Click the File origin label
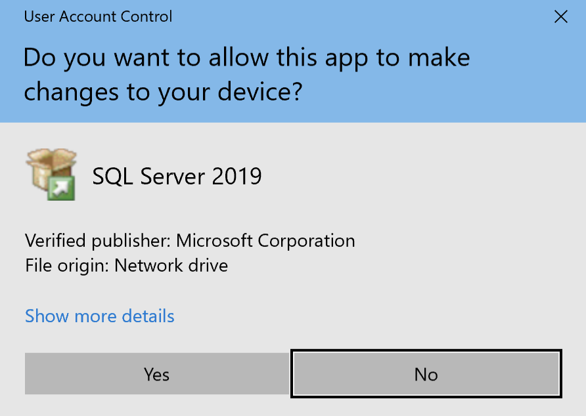This screenshot has height=416, width=586. [67, 266]
